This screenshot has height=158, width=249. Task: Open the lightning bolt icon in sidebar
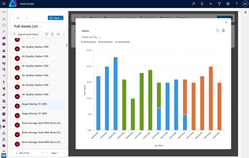point(4,82)
